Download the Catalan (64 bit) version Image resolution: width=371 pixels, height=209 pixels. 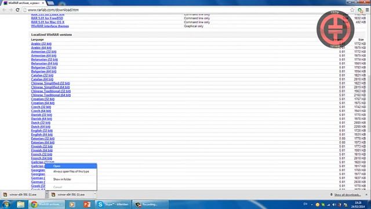(42, 80)
